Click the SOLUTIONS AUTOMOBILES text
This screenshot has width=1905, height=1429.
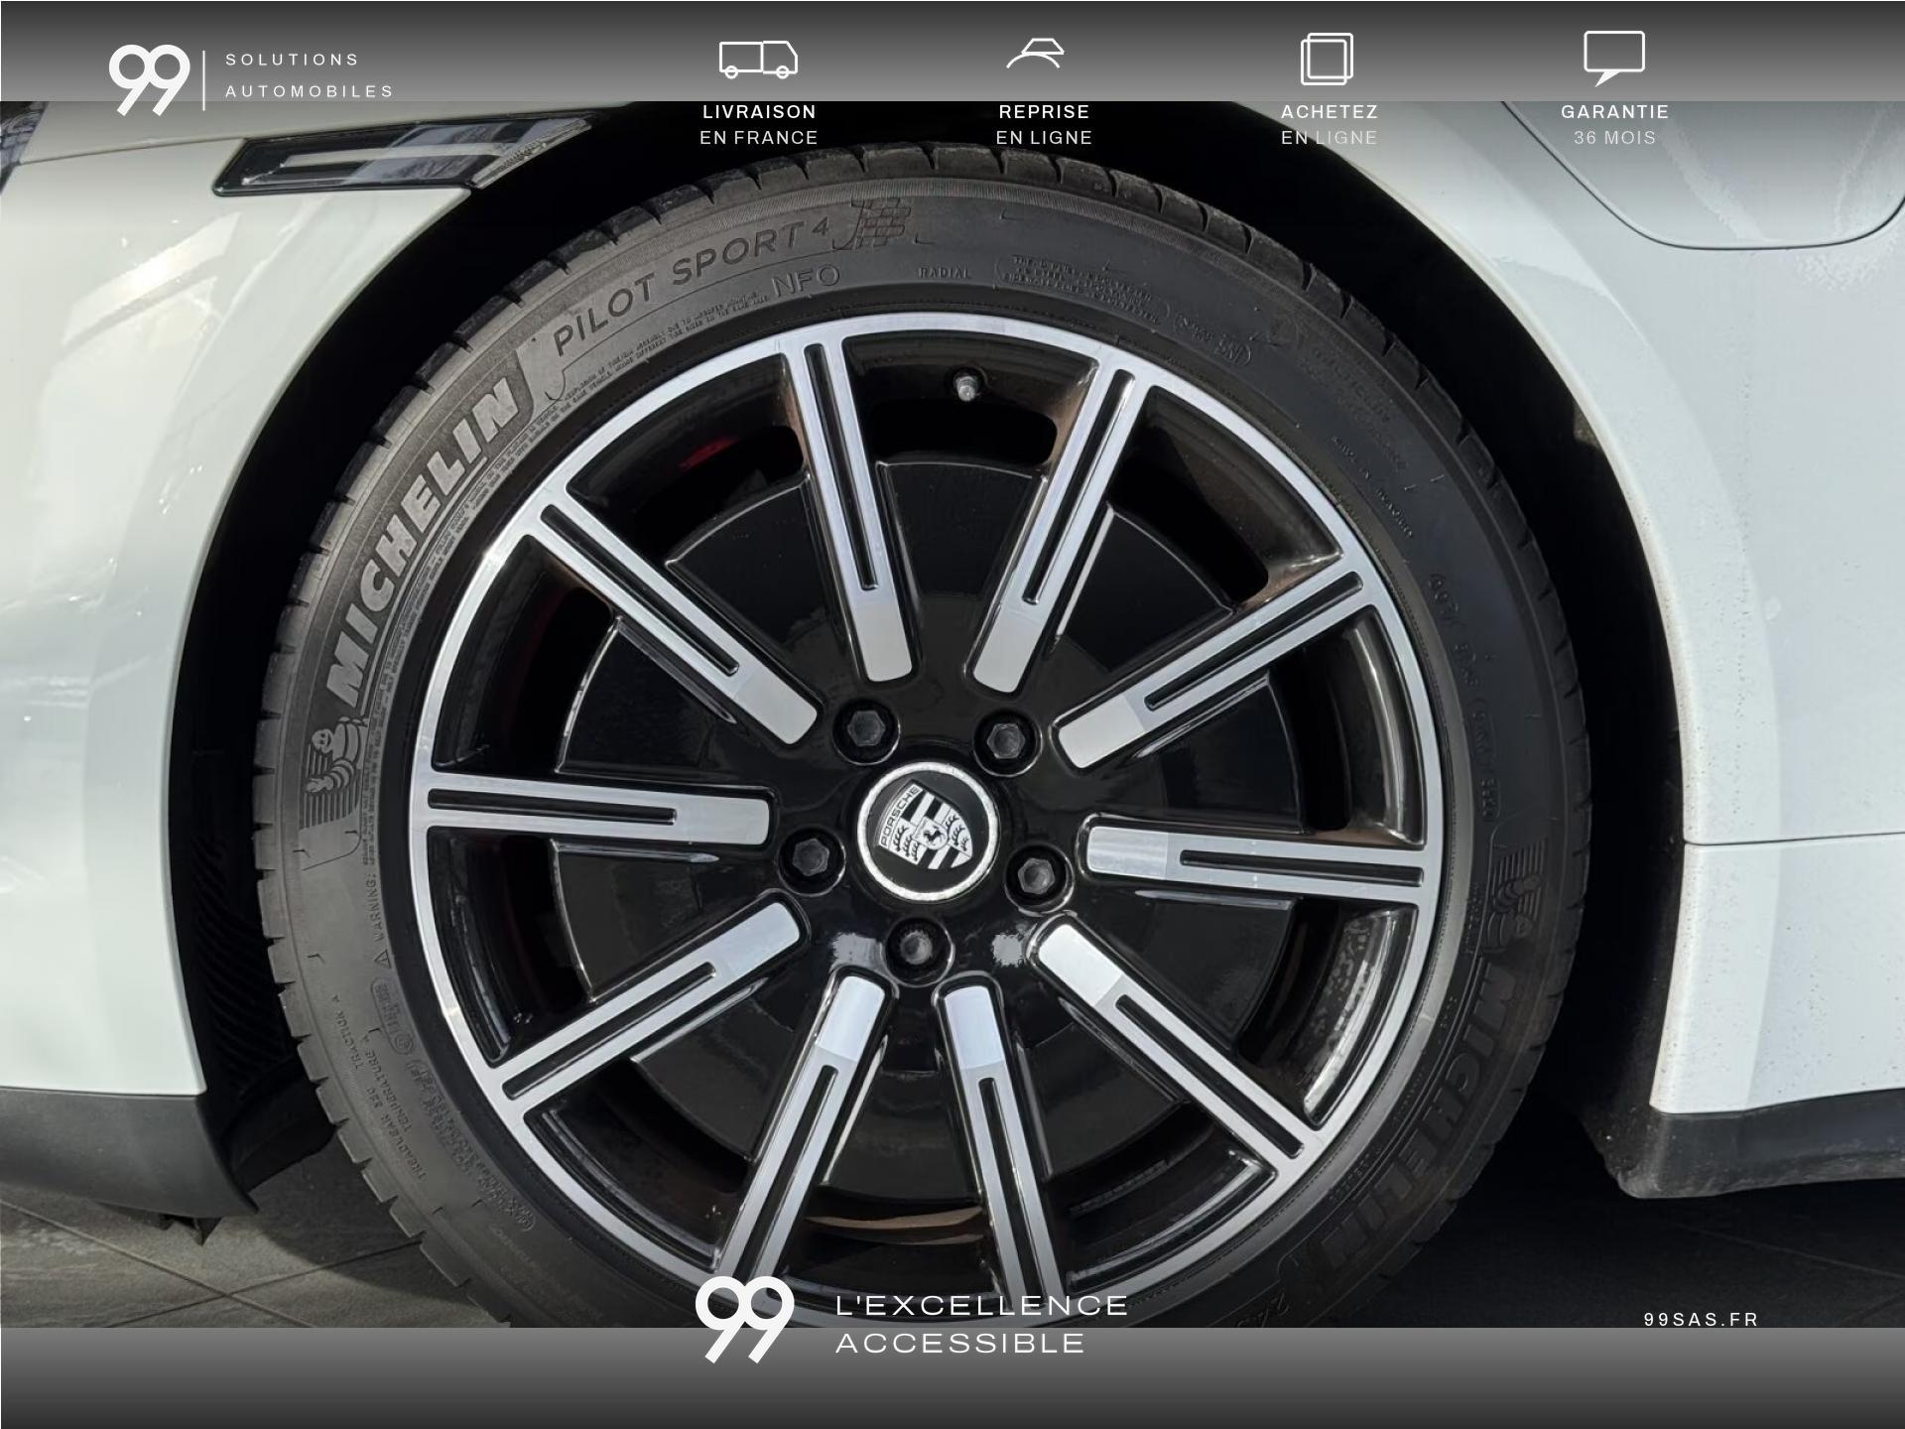coord(310,75)
